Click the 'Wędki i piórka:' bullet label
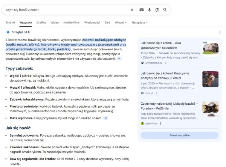This screenshot has width=226, height=167. pyautogui.click(x=21, y=76)
